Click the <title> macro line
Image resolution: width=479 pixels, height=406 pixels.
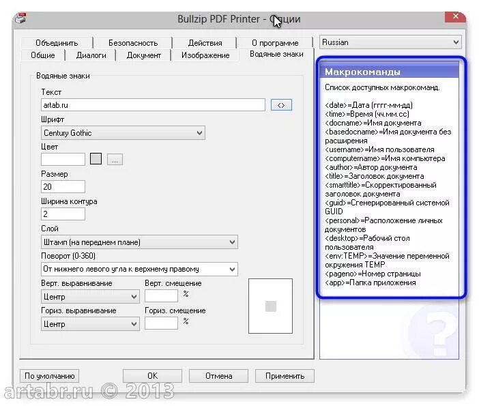pyautogui.click(x=374, y=176)
